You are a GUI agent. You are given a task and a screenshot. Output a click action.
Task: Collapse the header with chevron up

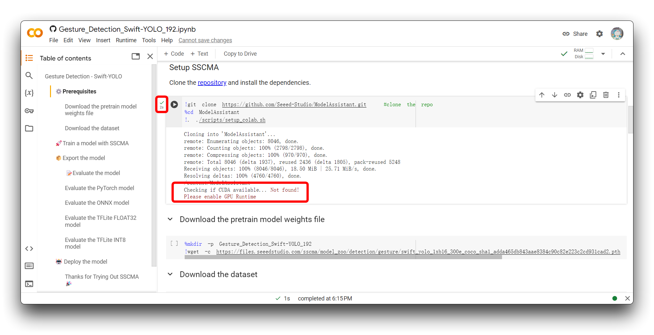pyautogui.click(x=623, y=54)
